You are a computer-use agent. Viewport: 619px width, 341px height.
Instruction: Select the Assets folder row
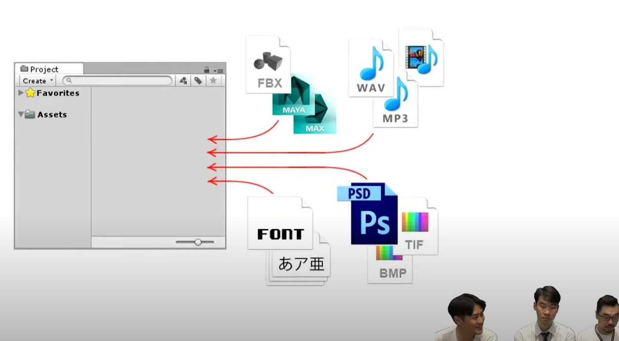[x=53, y=114]
